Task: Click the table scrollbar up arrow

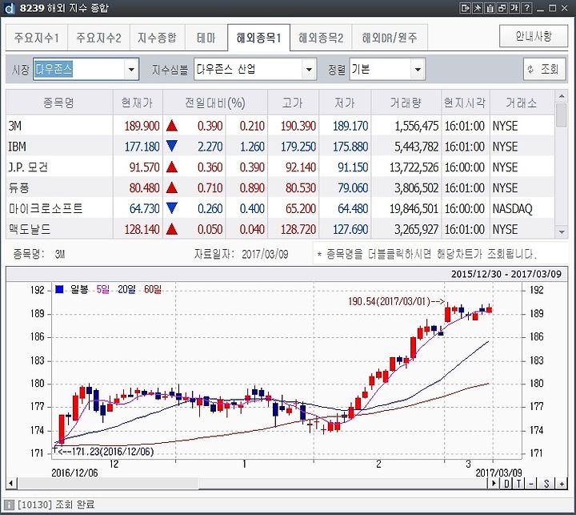Action: [x=562, y=96]
